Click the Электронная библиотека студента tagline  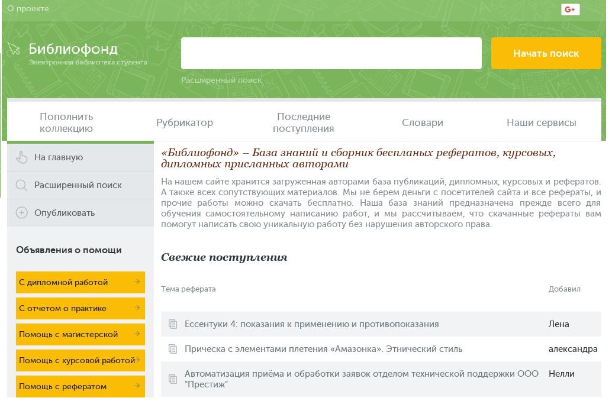88,63
